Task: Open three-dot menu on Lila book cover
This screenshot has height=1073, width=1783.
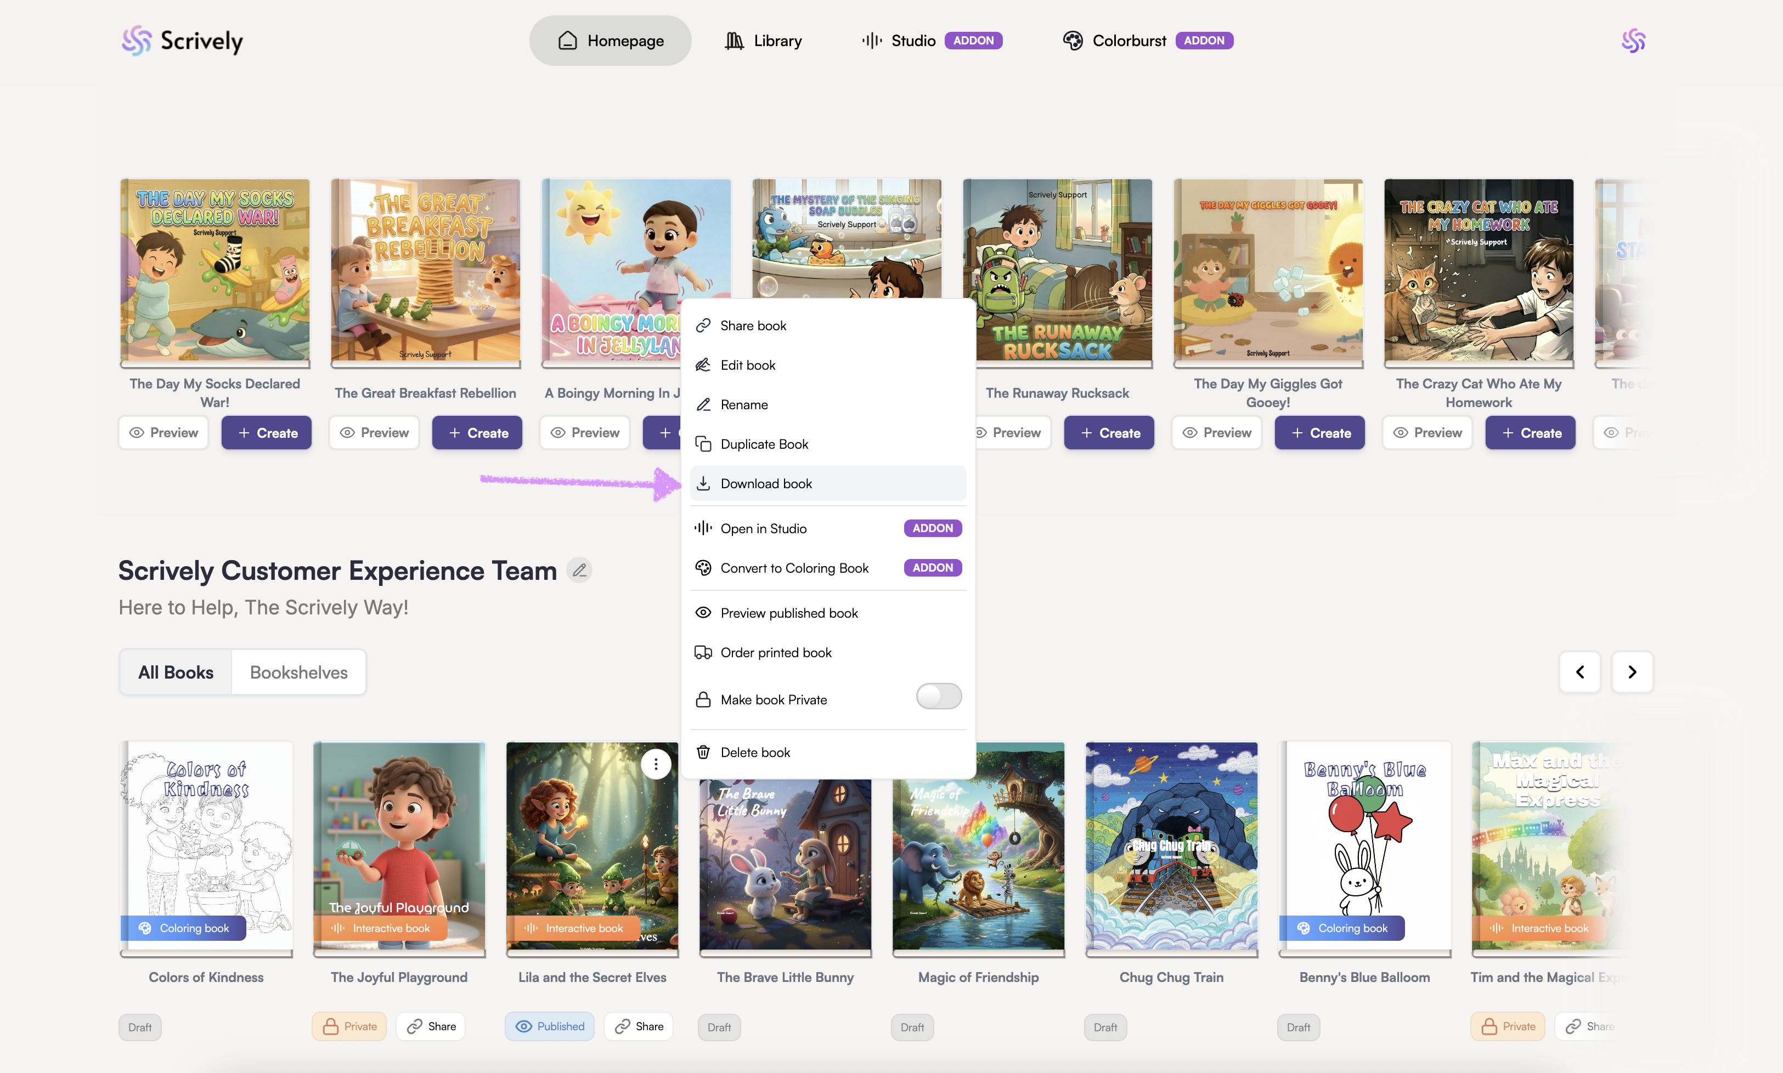Action: coord(656,764)
